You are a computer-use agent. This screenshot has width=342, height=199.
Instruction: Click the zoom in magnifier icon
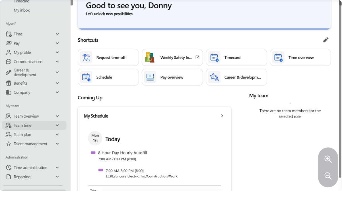[x=328, y=159]
